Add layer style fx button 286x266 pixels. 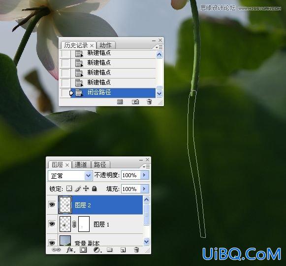(70, 250)
